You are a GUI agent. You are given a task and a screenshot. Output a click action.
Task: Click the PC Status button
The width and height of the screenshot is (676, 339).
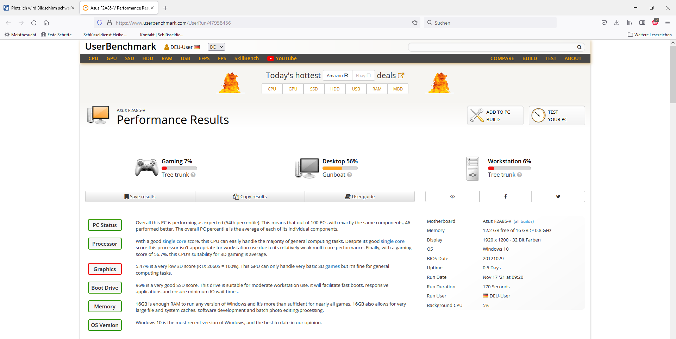click(x=105, y=225)
